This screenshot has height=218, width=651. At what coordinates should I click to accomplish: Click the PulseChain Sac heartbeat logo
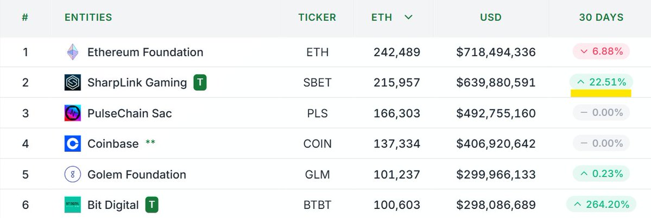pos(73,113)
